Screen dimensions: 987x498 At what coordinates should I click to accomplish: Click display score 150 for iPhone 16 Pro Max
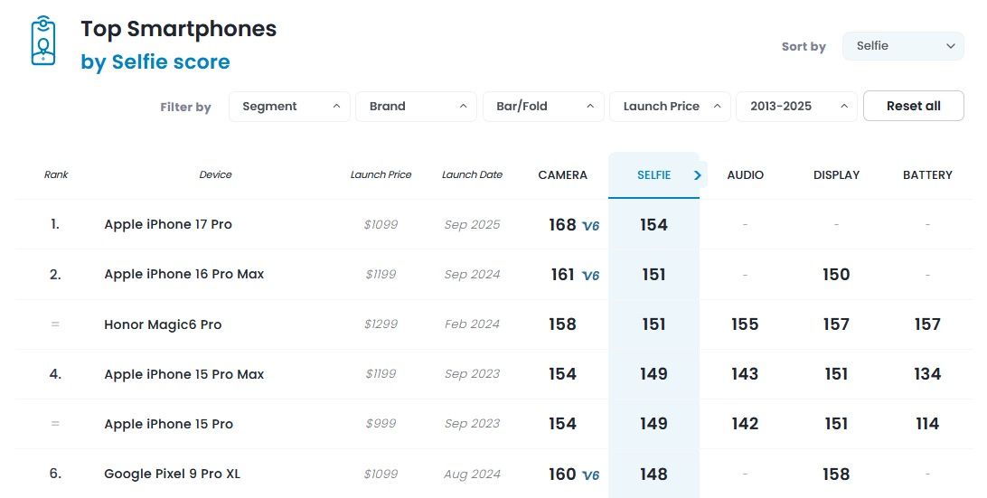point(837,275)
